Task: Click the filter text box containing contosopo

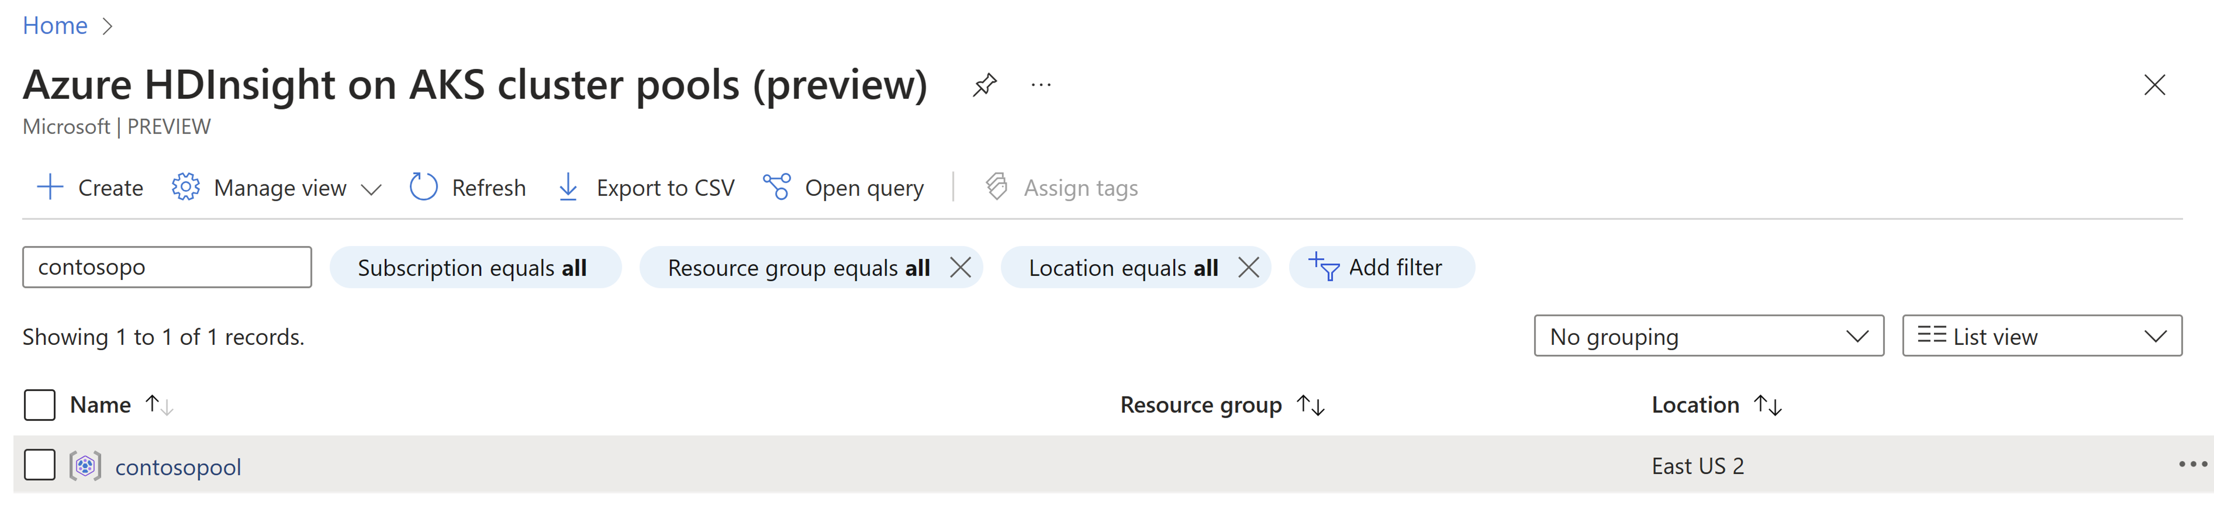Action: tap(167, 267)
